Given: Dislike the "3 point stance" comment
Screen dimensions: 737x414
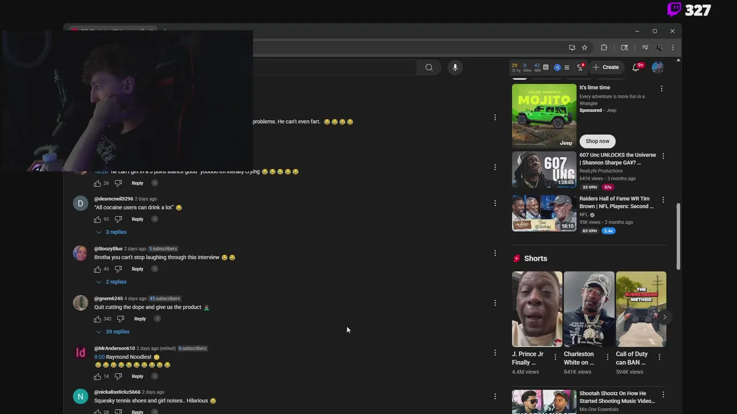Looking at the screenshot, I should click(x=118, y=183).
